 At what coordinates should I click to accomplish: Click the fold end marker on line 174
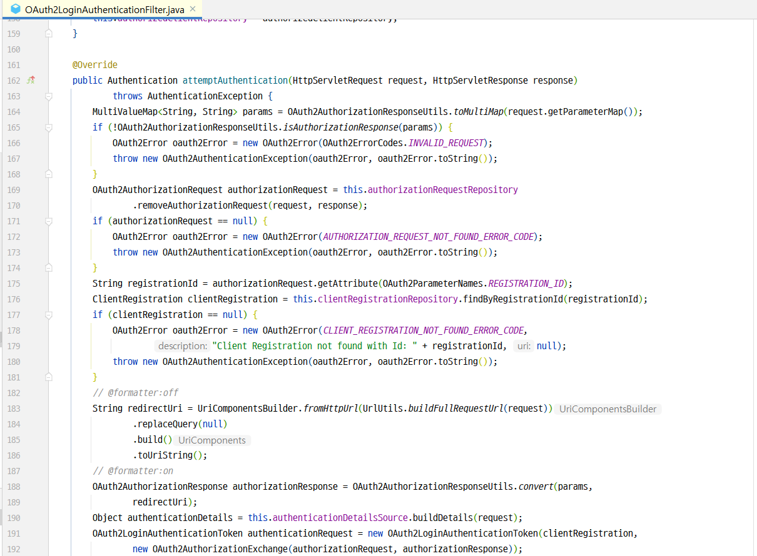click(x=49, y=268)
